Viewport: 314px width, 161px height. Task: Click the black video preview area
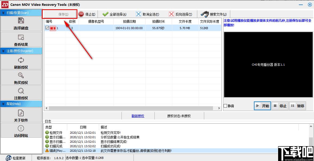(268, 65)
